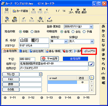
Task: Fast rewind cards with 早戻
Action: tap(40, 11)
